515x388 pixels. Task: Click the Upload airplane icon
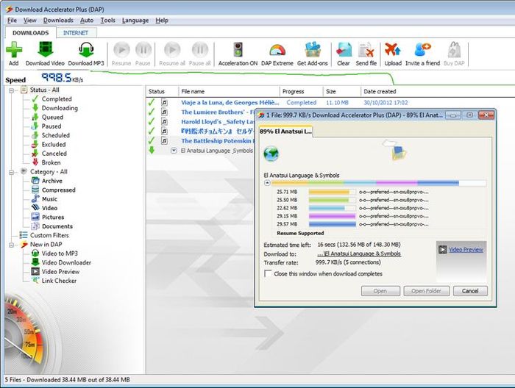393,50
